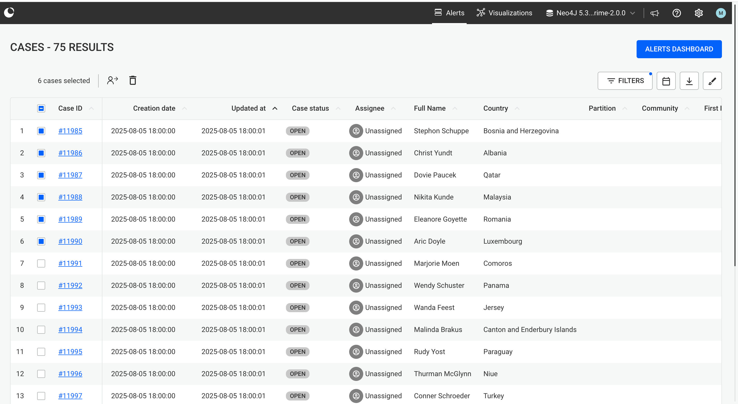Open the Visualizations tab
This screenshot has width=738, height=404.
504,13
